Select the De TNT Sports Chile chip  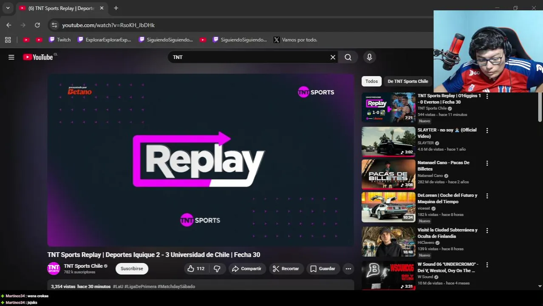(x=407, y=81)
